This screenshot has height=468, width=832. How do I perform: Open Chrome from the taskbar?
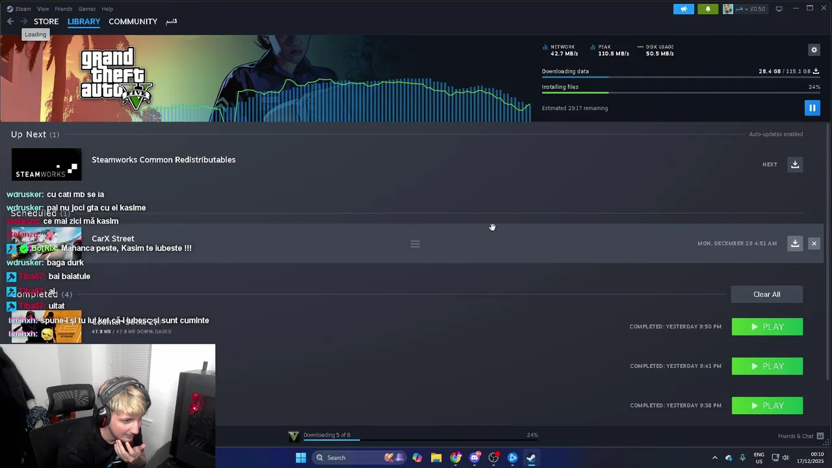[x=456, y=458]
